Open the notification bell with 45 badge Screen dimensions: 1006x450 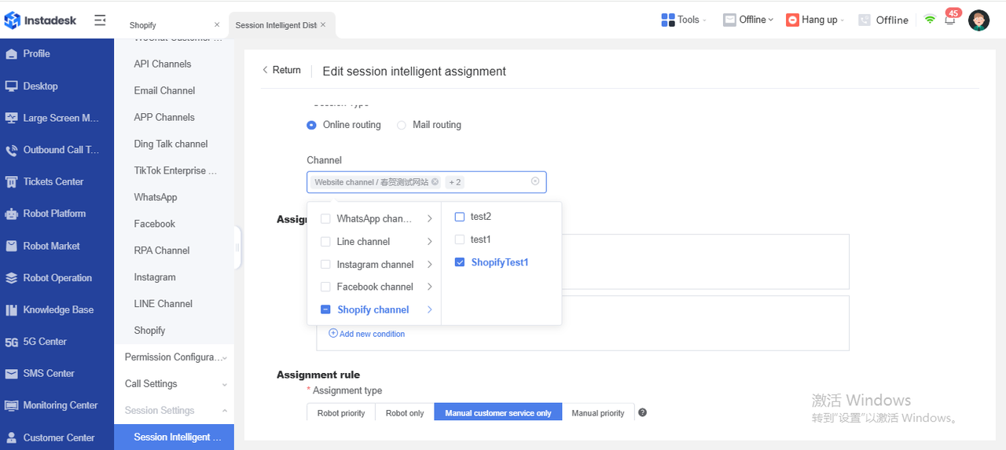click(x=949, y=20)
